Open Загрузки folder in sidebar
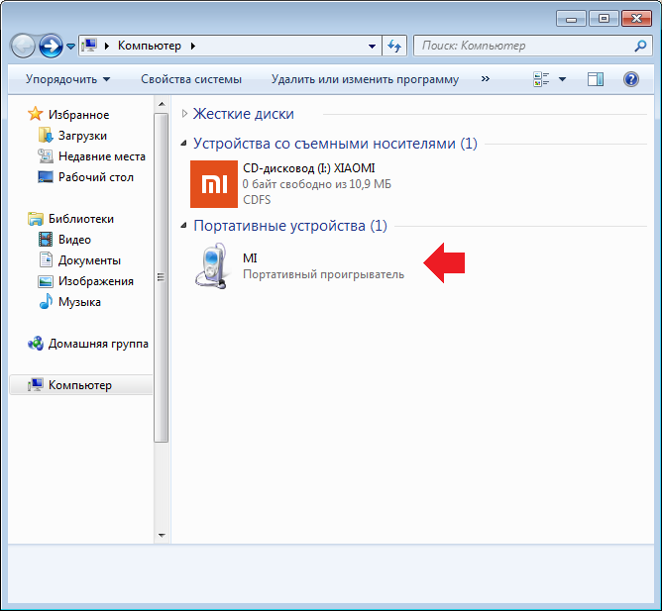The width and height of the screenshot is (662, 611). (82, 136)
